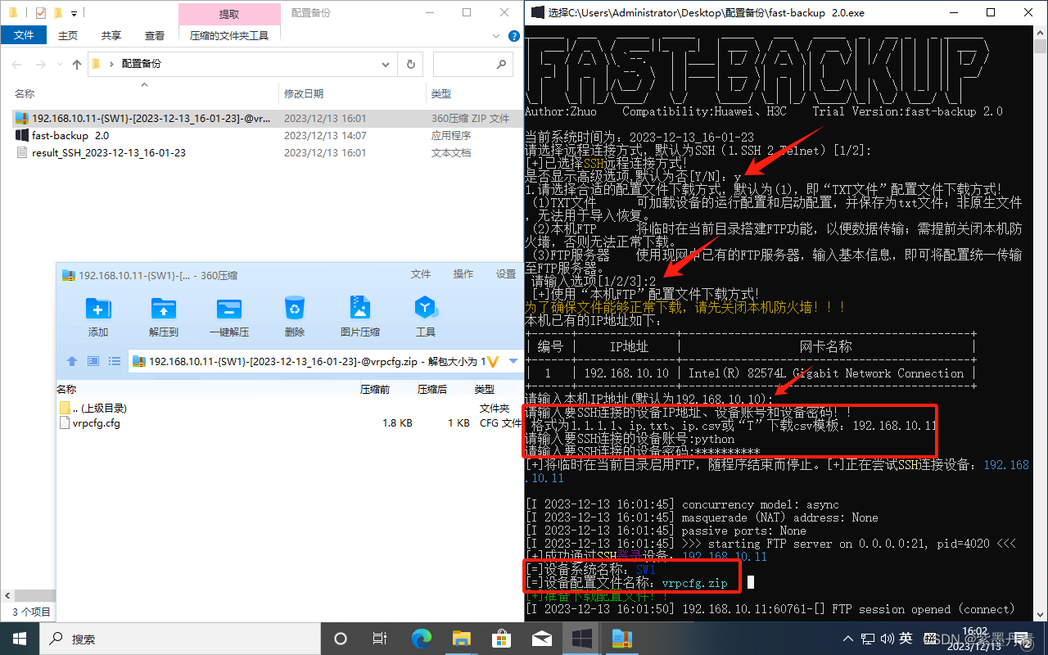Click the 英 input method indicator

pos(906,639)
